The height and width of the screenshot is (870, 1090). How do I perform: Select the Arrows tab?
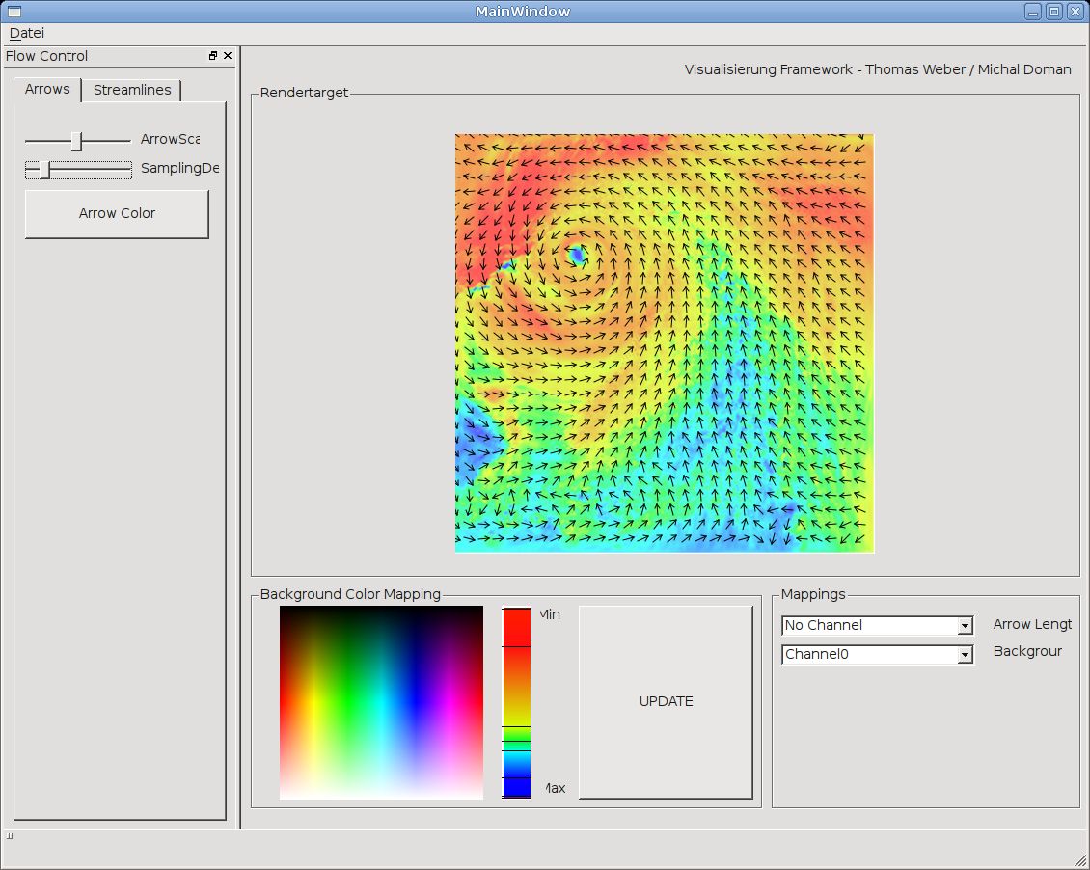coord(47,89)
